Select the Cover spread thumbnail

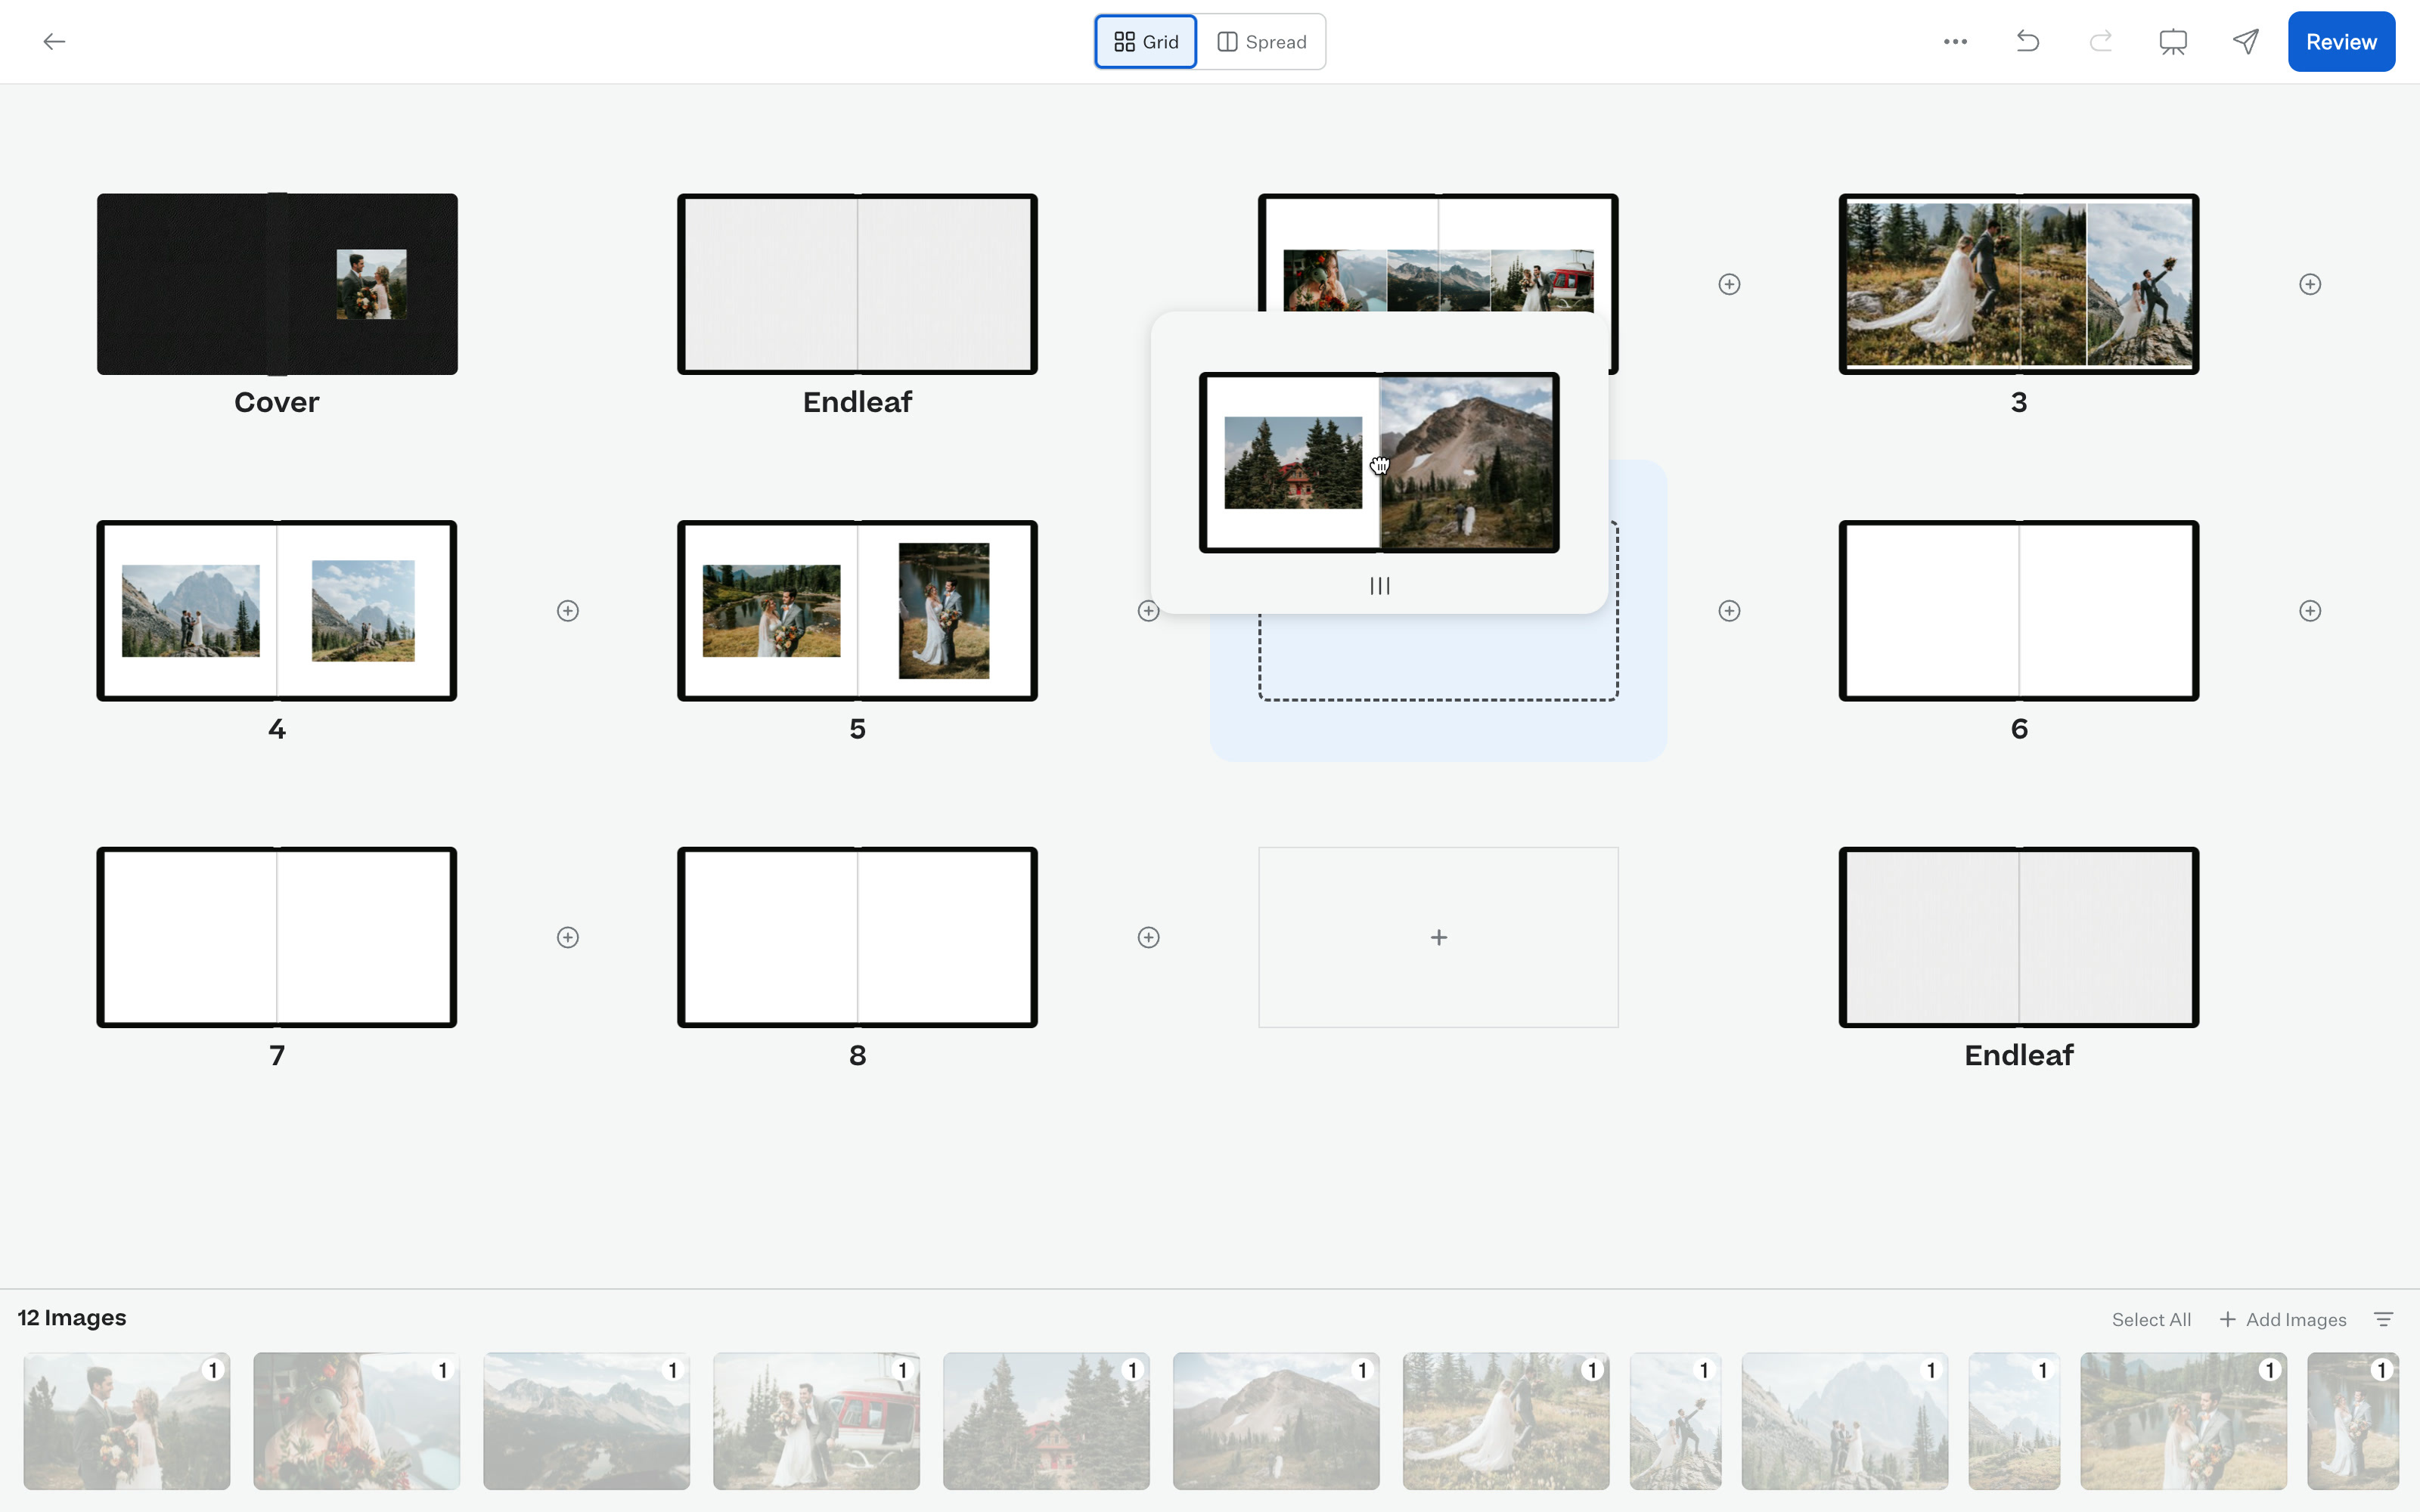(x=277, y=284)
